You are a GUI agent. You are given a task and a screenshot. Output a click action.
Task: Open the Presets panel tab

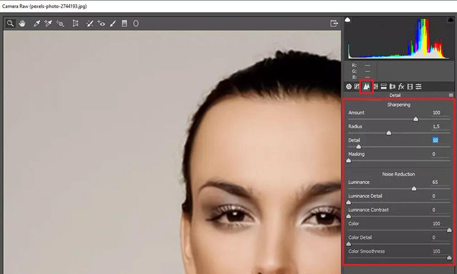pos(419,86)
